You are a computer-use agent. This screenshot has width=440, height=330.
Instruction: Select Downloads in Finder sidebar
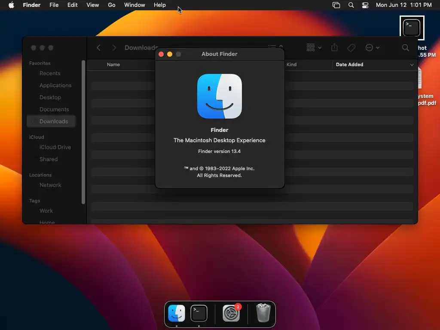51,122
